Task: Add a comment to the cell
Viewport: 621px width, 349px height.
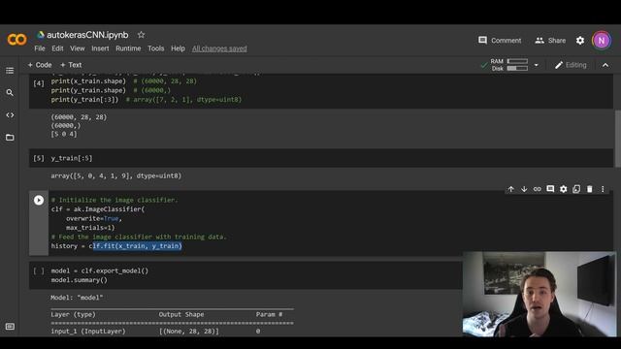Action: click(550, 189)
